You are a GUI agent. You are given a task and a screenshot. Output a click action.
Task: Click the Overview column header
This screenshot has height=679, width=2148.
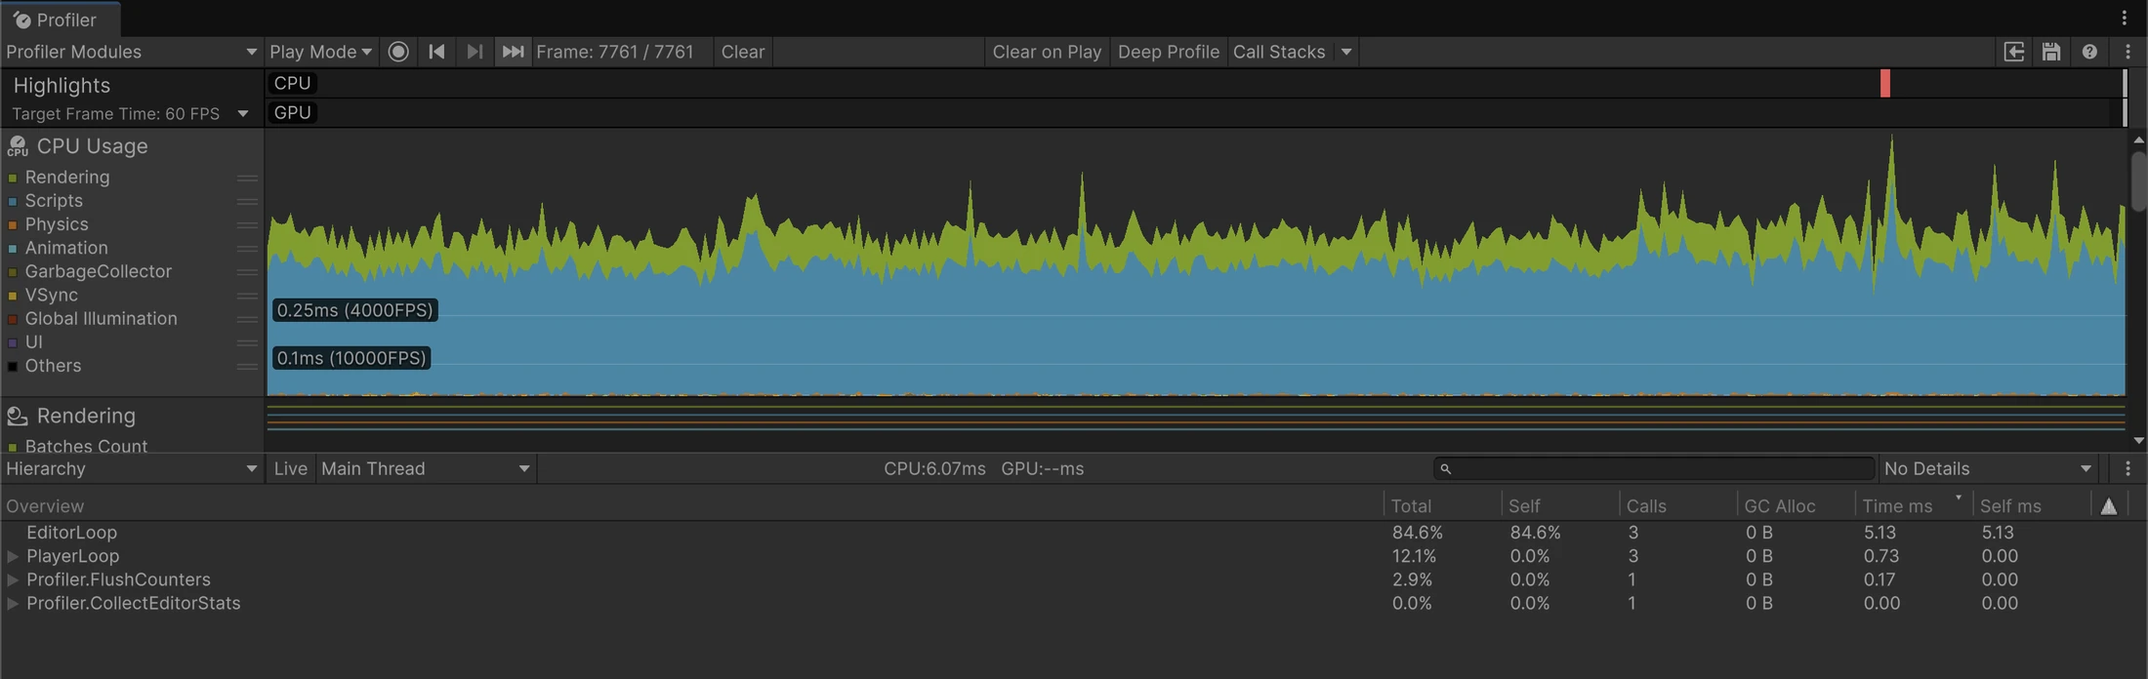[691, 506]
